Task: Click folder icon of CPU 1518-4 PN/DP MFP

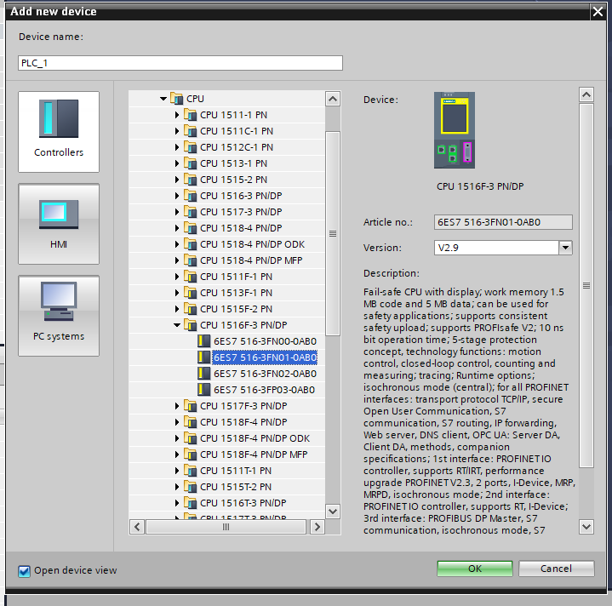Action: [x=191, y=260]
